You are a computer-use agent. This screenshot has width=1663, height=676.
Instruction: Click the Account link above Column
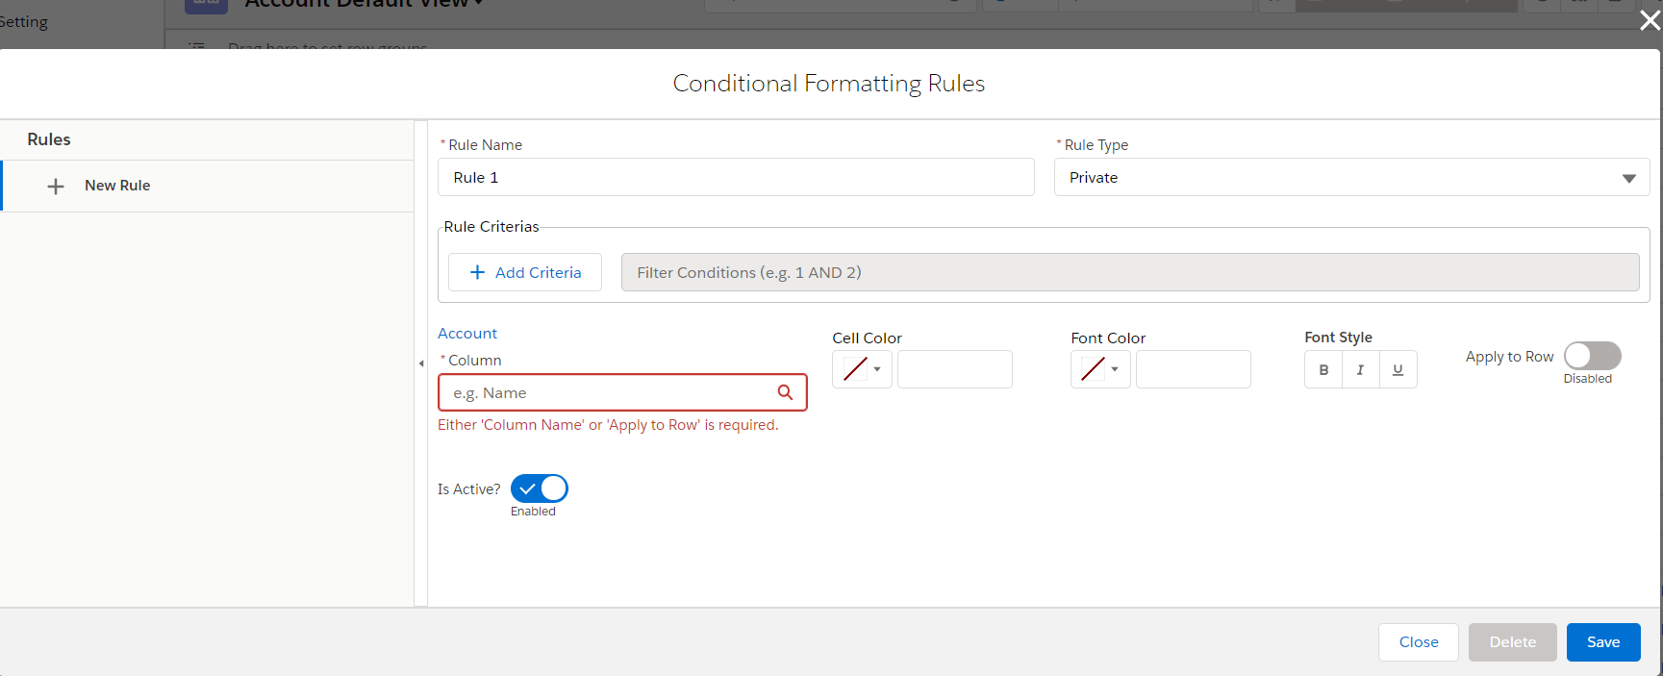[467, 334]
